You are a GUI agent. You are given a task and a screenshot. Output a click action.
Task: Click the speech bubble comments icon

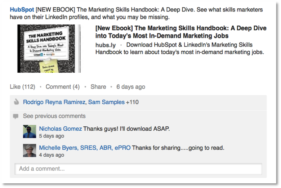(x=16, y=116)
